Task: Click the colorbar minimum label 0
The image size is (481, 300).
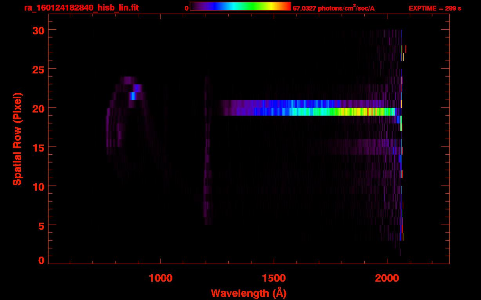Action: 187,8
